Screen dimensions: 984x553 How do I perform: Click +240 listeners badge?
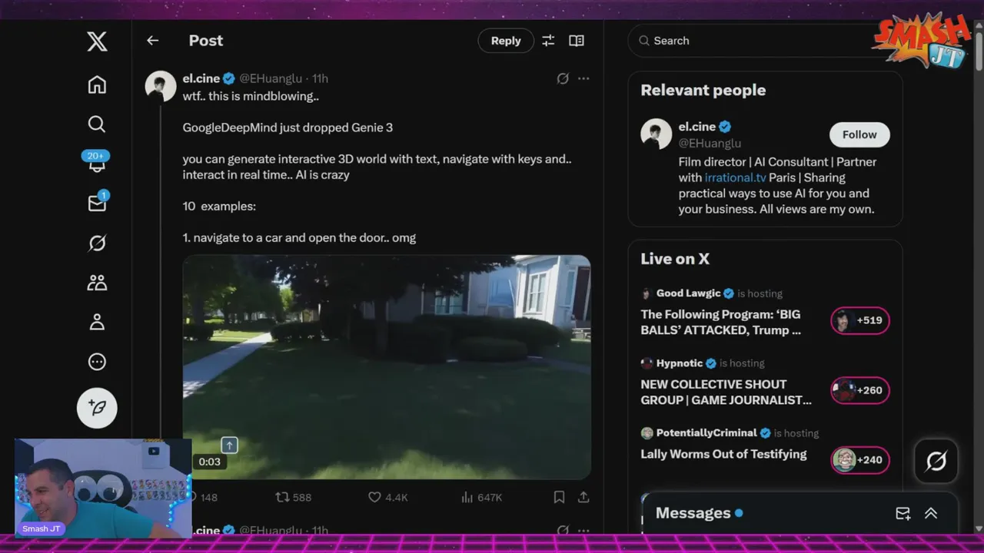[860, 460]
